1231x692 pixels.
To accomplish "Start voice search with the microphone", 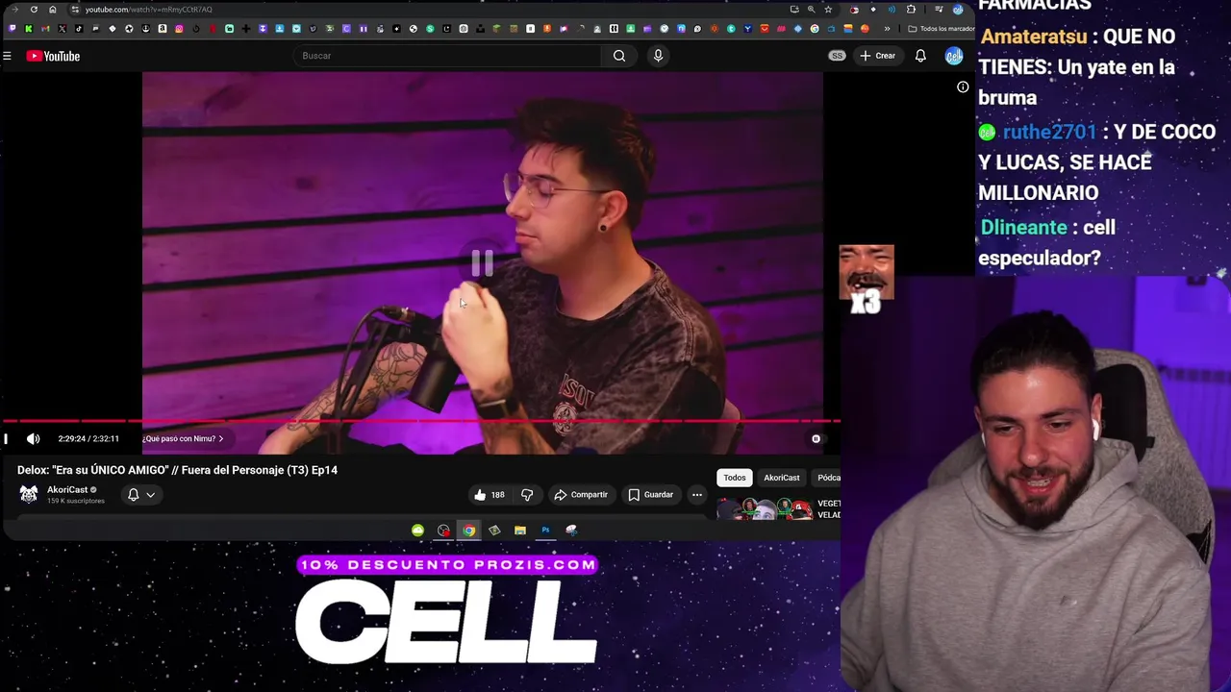I will click(x=658, y=56).
